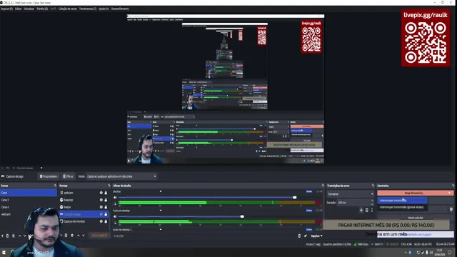Open the Ajuda menu
The height and width of the screenshot is (257, 457).
point(104,9)
